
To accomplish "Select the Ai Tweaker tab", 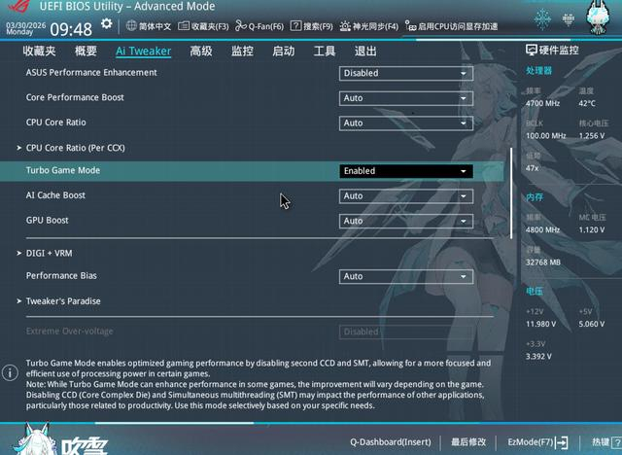I will (x=143, y=52).
